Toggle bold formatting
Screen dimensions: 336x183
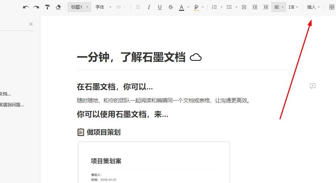[138, 7]
